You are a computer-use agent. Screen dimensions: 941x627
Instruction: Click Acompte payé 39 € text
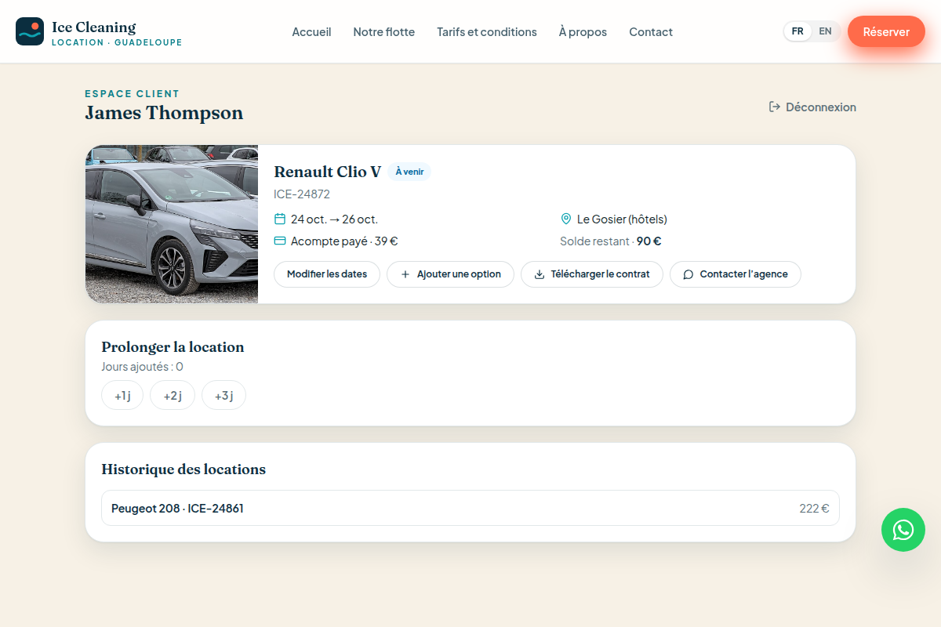coord(344,241)
